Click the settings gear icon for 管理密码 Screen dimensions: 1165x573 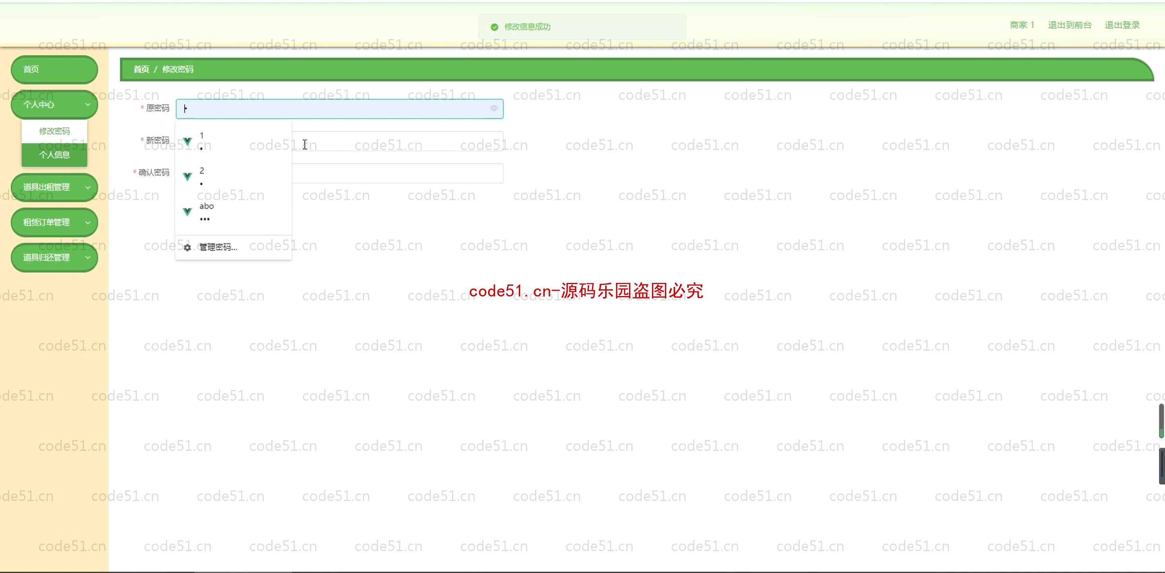point(187,247)
